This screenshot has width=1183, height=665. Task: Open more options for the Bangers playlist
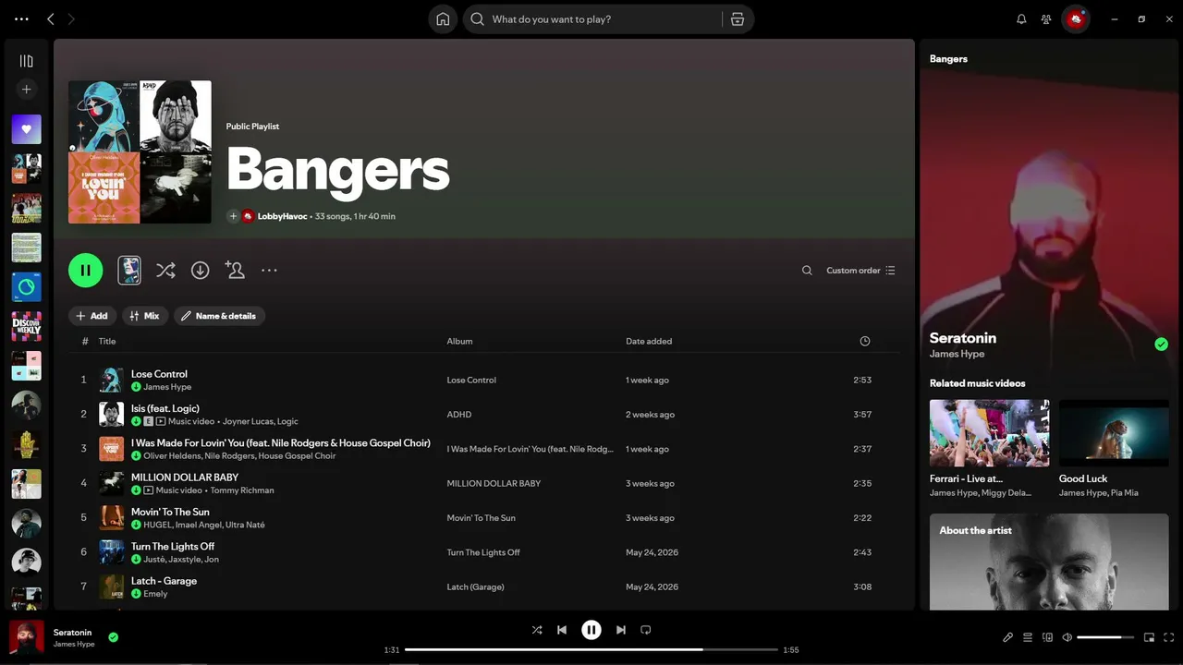coord(269,271)
